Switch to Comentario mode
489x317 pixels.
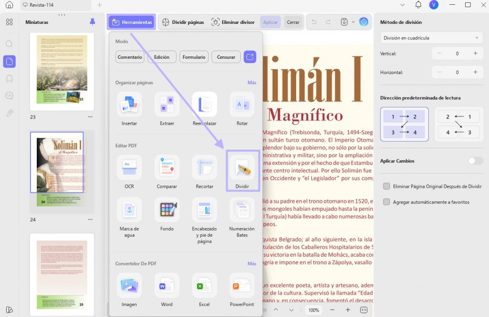(130, 57)
